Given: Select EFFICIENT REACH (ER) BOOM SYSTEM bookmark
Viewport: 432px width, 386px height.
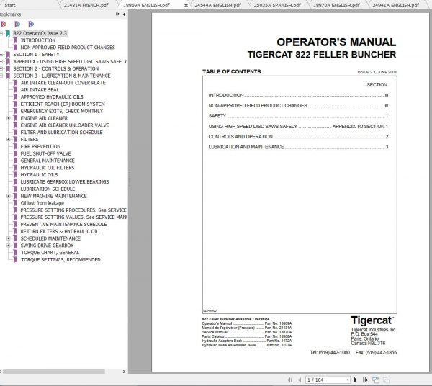Looking at the screenshot, I should pos(63,104).
